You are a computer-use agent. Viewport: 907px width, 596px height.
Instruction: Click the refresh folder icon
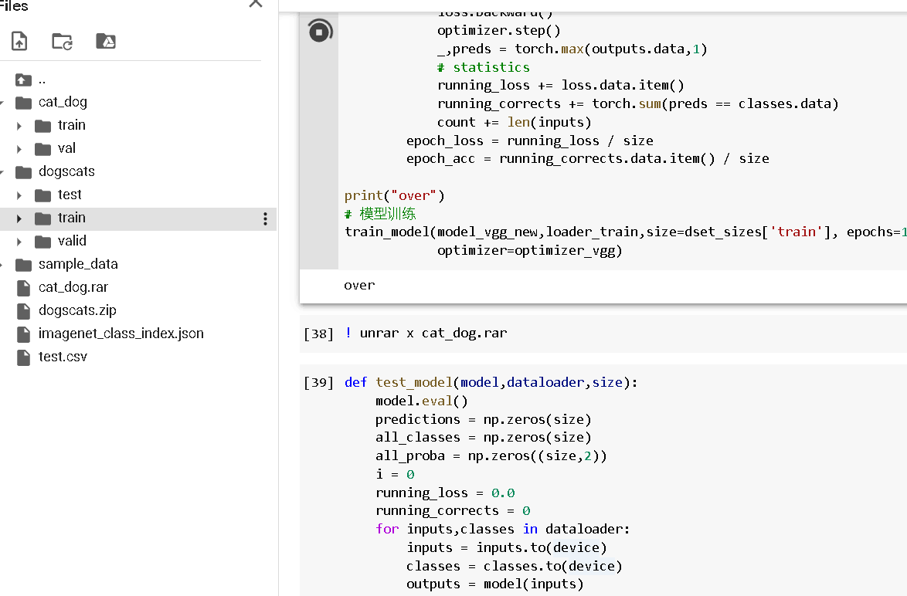[62, 41]
